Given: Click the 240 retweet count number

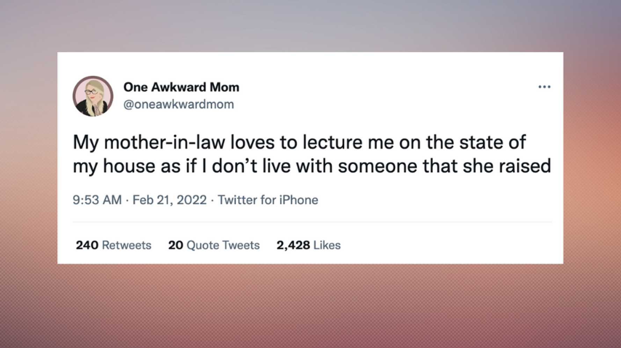Looking at the screenshot, I should click(87, 245).
